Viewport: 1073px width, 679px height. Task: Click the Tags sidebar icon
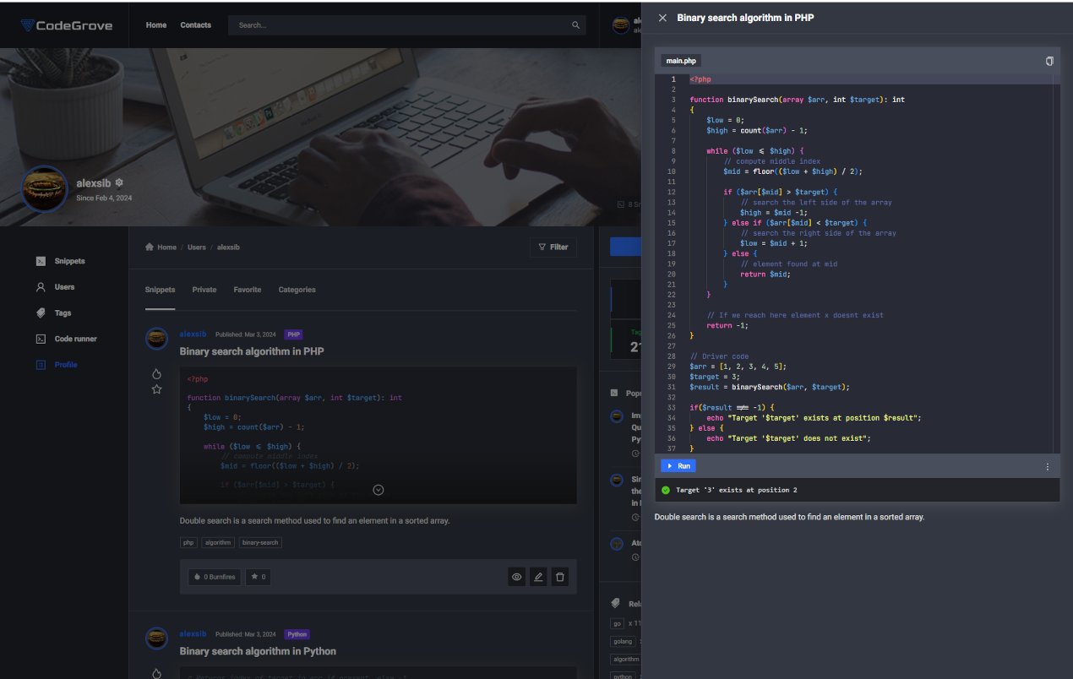(x=41, y=313)
